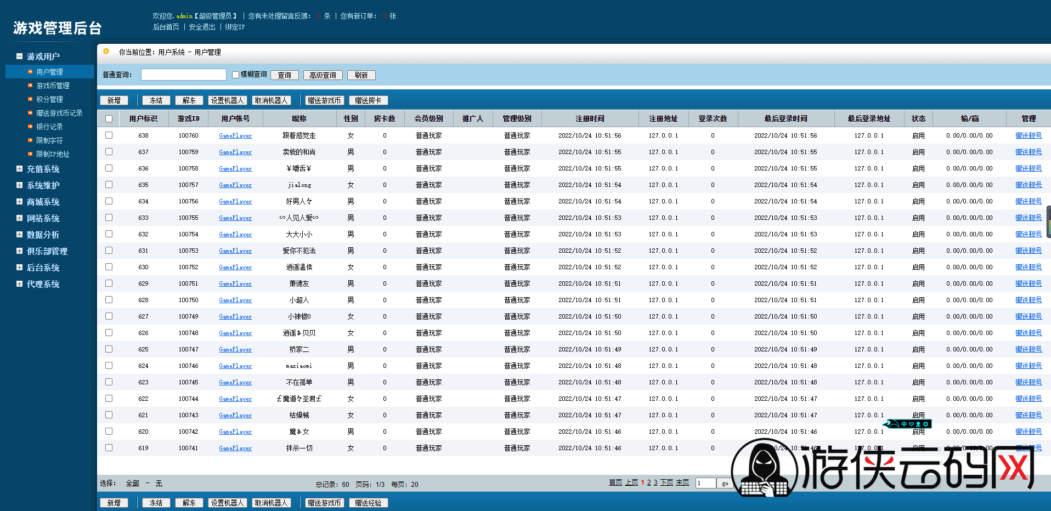
Task: Open 限制IP地址 in sidebar
Action: (53, 154)
